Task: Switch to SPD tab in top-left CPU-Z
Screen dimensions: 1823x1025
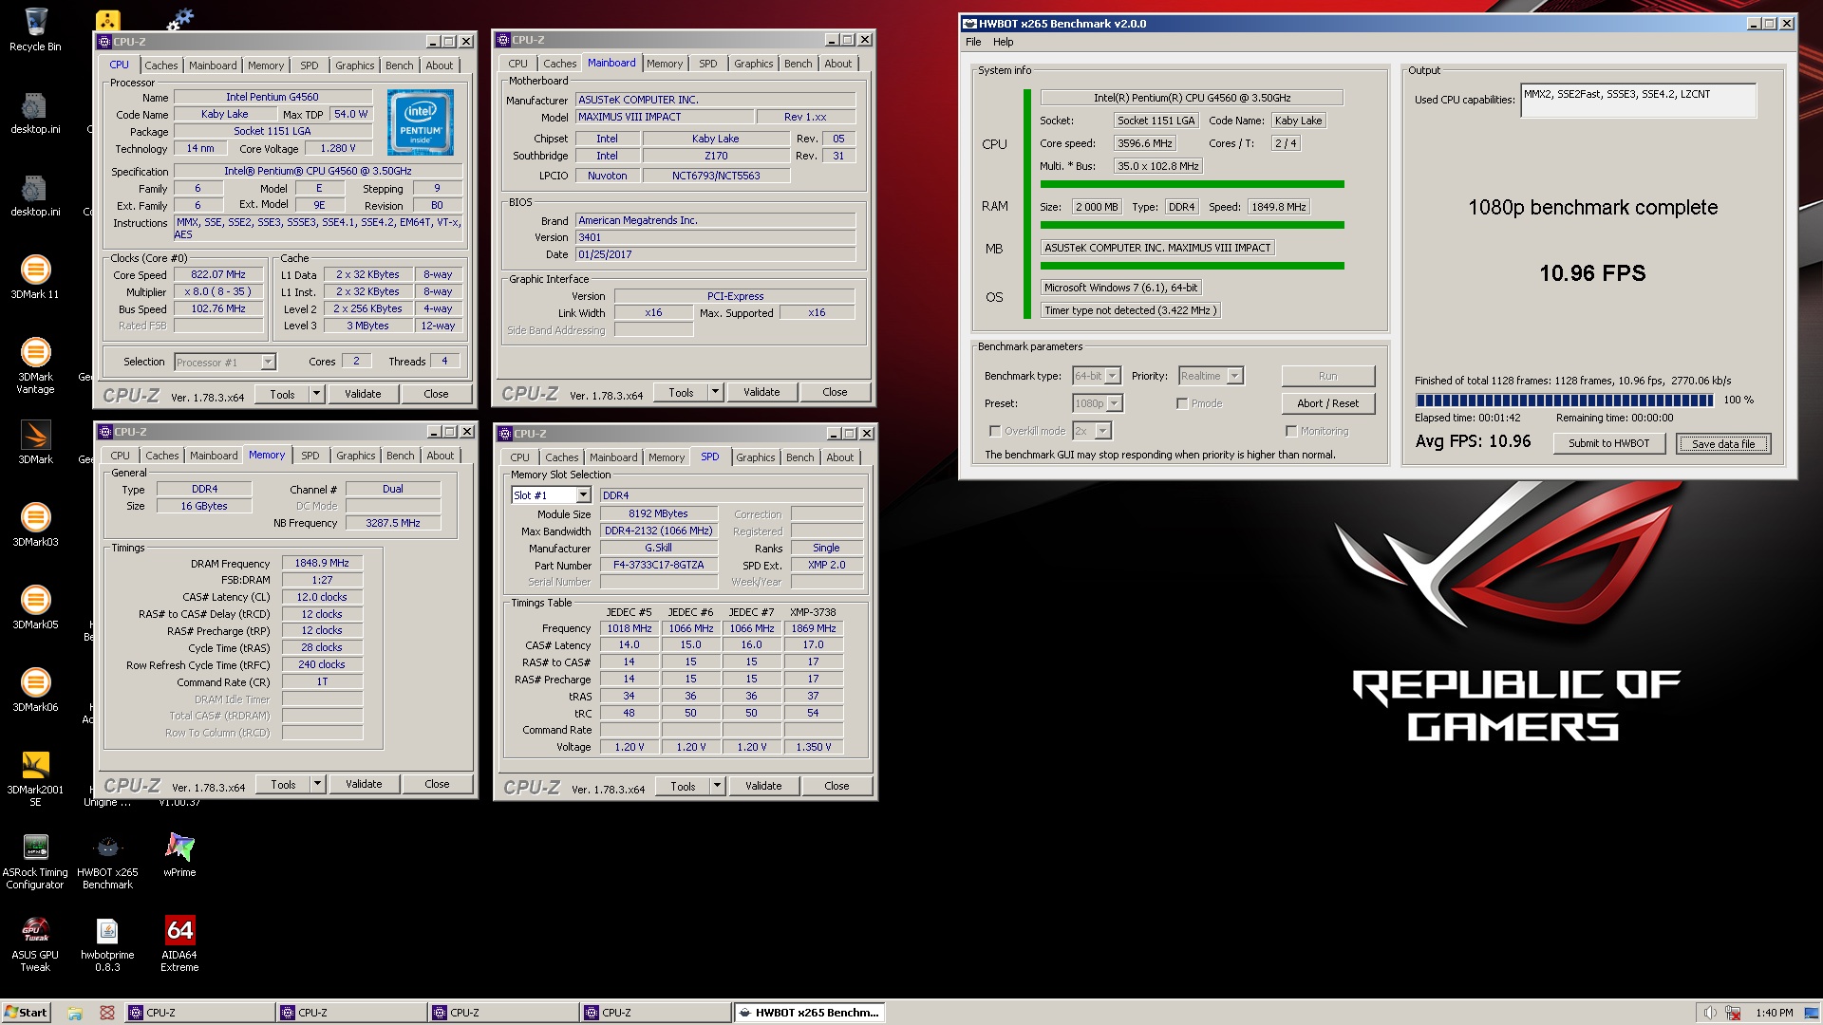Action: click(310, 65)
